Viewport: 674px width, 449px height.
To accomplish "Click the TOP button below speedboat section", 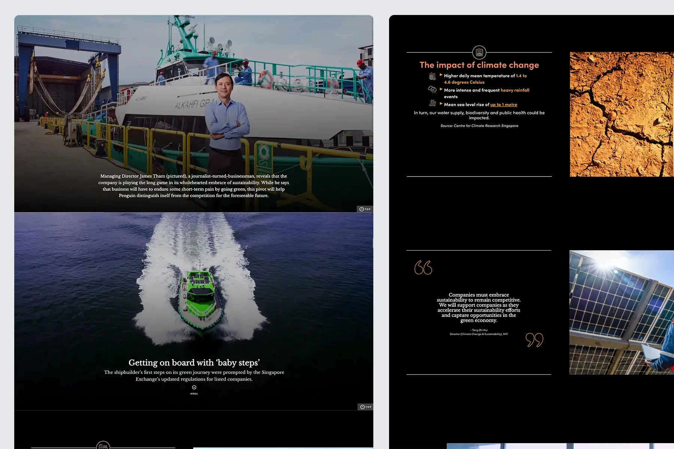I will [x=365, y=407].
